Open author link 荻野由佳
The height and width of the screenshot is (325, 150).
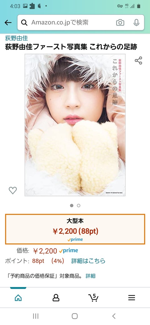pos(17,38)
